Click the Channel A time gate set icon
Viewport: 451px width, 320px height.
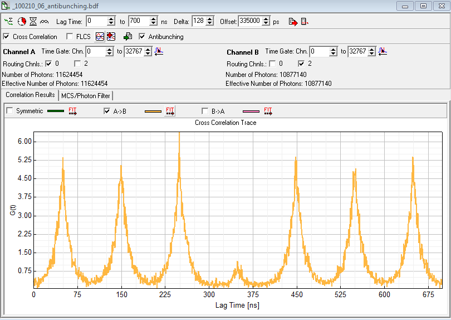point(158,51)
